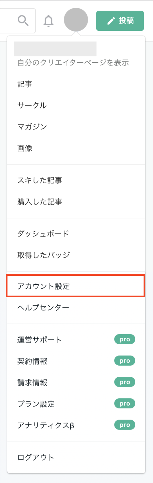View 取得したバッジ
The height and width of the screenshot is (483, 153).
pyautogui.click(x=76, y=255)
